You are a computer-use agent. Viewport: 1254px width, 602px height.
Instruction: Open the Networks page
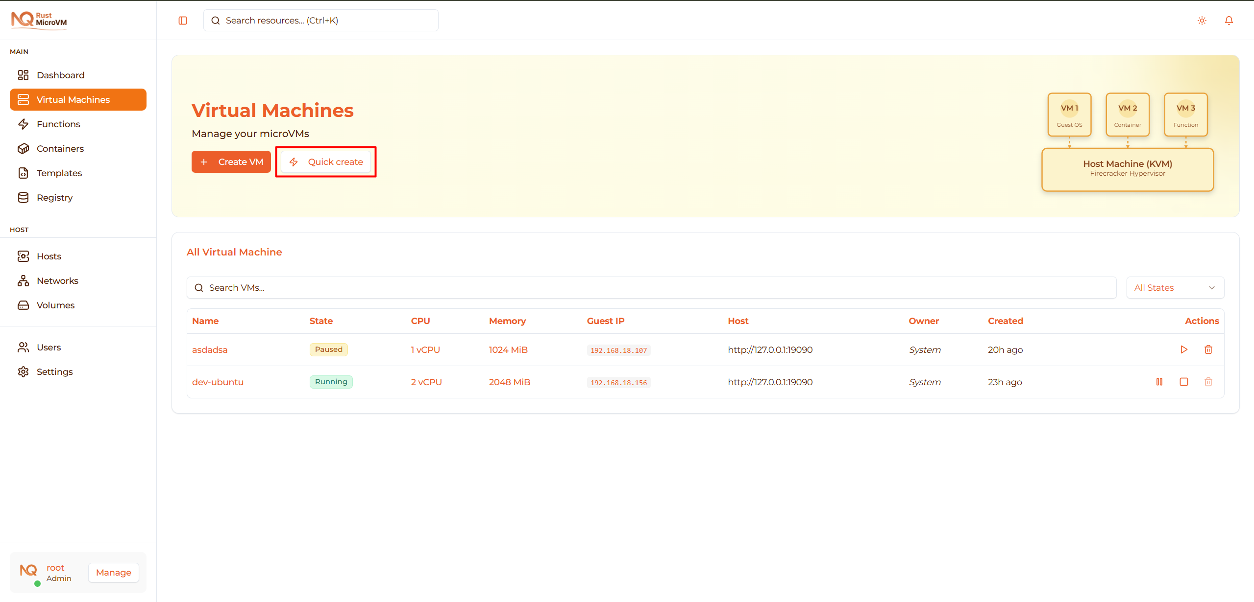pos(57,281)
